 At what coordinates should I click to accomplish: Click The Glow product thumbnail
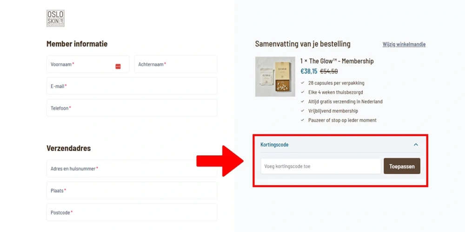pyautogui.click(x=275, y=77)
